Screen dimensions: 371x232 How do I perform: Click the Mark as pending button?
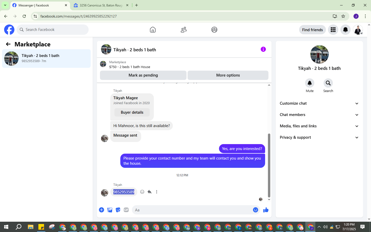(x=143, y=75)
